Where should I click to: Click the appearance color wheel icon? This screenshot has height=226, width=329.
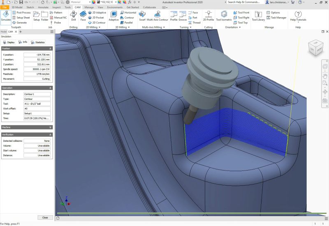coord(94,2)
